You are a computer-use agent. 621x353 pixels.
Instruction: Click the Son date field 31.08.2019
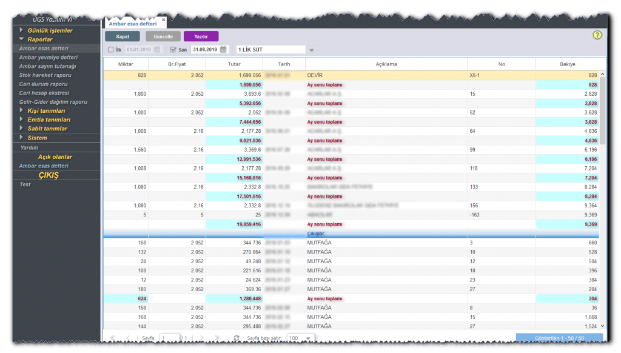(x=205, y=50)
